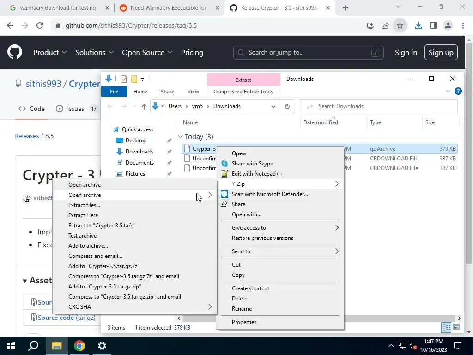473x355 pixels.
Task: Reload the GitHub page
Action: click(40, 25)
